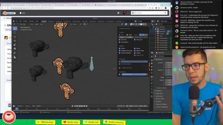Click the notifications bell on Blender website
The height and width of the screenshot is (125, 223).
point(21,13)
